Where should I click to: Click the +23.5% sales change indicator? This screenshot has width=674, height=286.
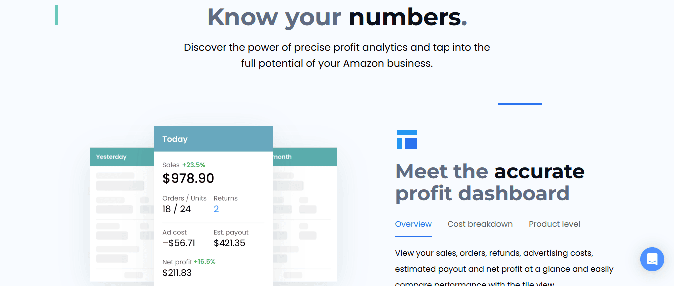point(194,165)
